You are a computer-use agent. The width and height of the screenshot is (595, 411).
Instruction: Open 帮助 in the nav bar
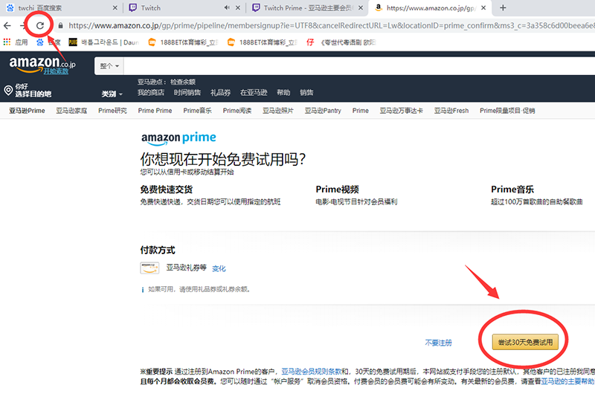coord(283,92)
